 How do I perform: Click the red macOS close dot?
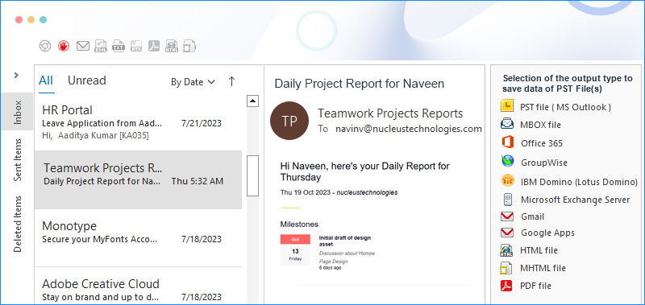tap(19, 19)
